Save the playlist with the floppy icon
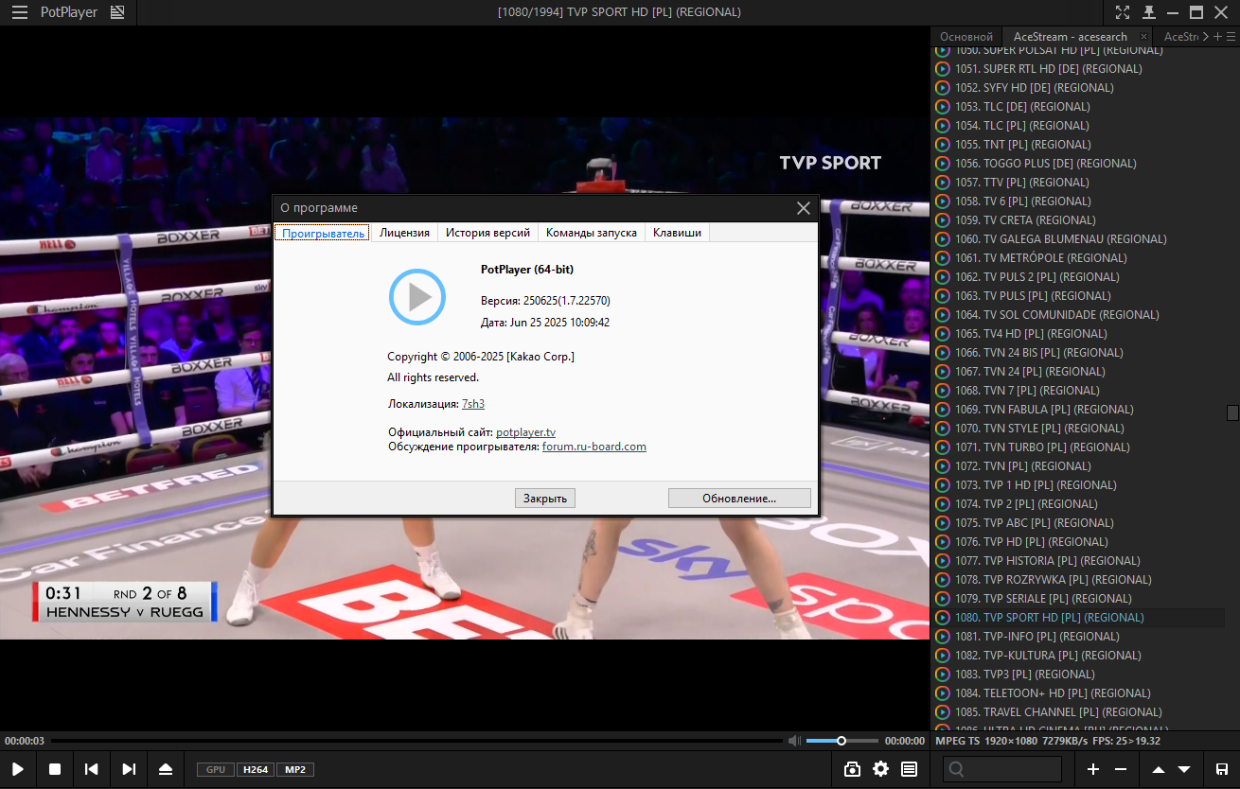 [x=1222, y=769]
